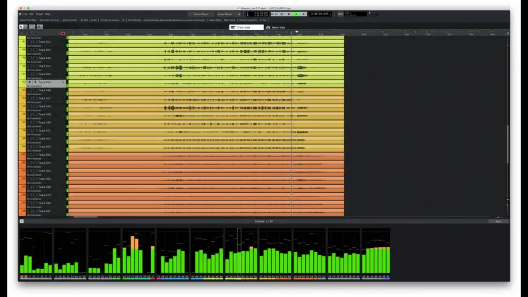Click the icon at top-left of meter panel

[22, 221]
